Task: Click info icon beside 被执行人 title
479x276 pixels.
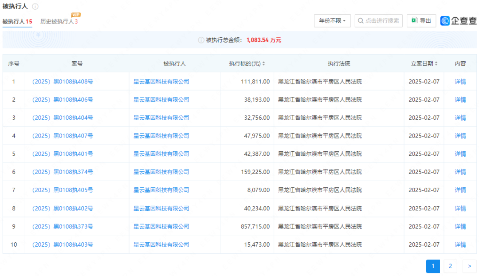Action: [x=35, y=7]
